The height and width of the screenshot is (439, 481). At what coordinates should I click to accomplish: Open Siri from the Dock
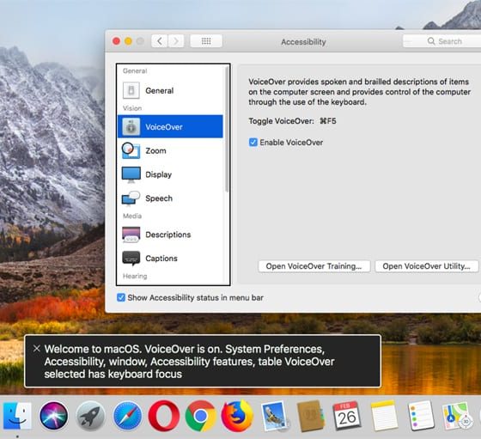[53, 416]
